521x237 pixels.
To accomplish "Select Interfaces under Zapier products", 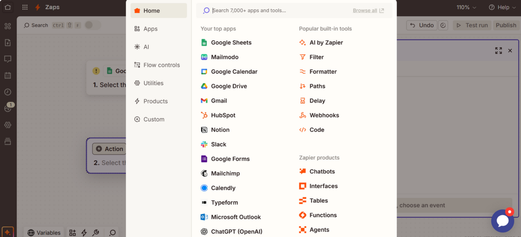I will click(x=318, y=186).
